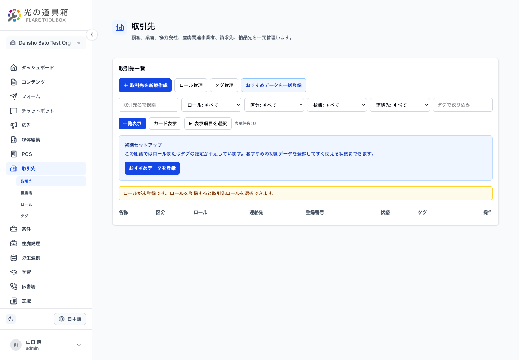Open the 連絡先: すべて filter dropdown
Image resolution: width=519 pixels, height=360 pixels.
400,105
